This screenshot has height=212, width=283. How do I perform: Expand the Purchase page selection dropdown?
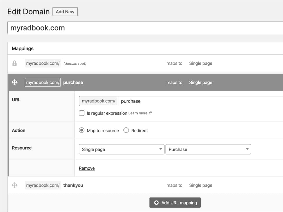[x=208, y=149]
